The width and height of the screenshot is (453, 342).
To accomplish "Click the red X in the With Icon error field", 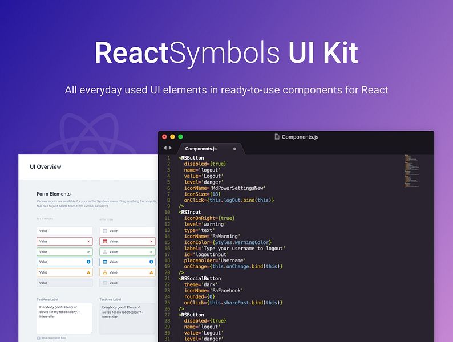I will (x=151, y=241).
